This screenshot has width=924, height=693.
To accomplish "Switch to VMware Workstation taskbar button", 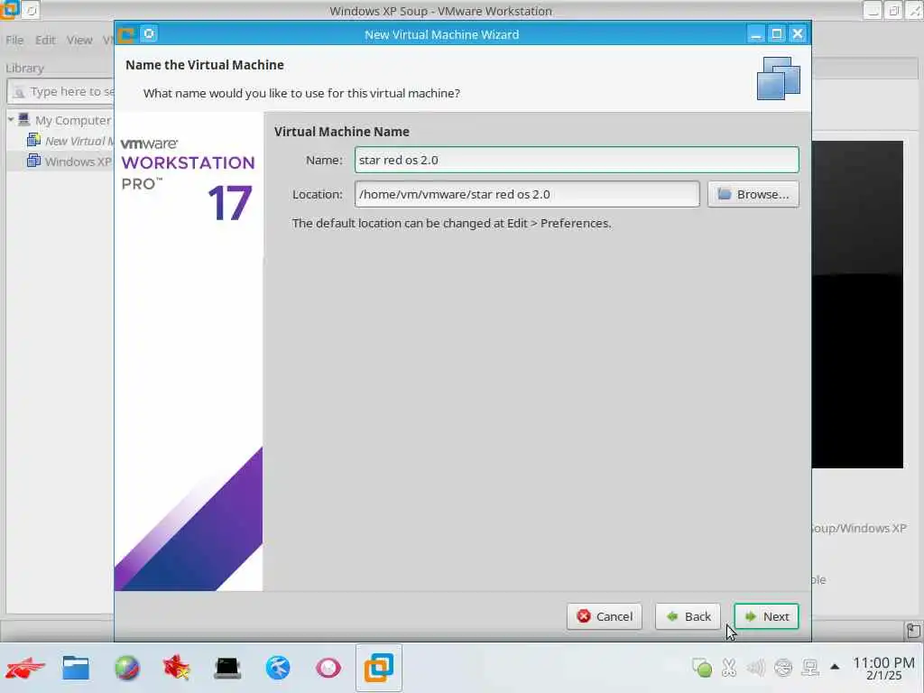I will (379, 669).
